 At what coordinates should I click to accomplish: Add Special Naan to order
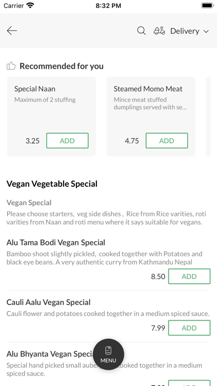[x=68, y=140]
